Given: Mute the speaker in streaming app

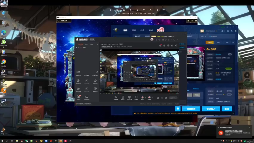Looking at the screenshot, I should (x=149, y=97).
